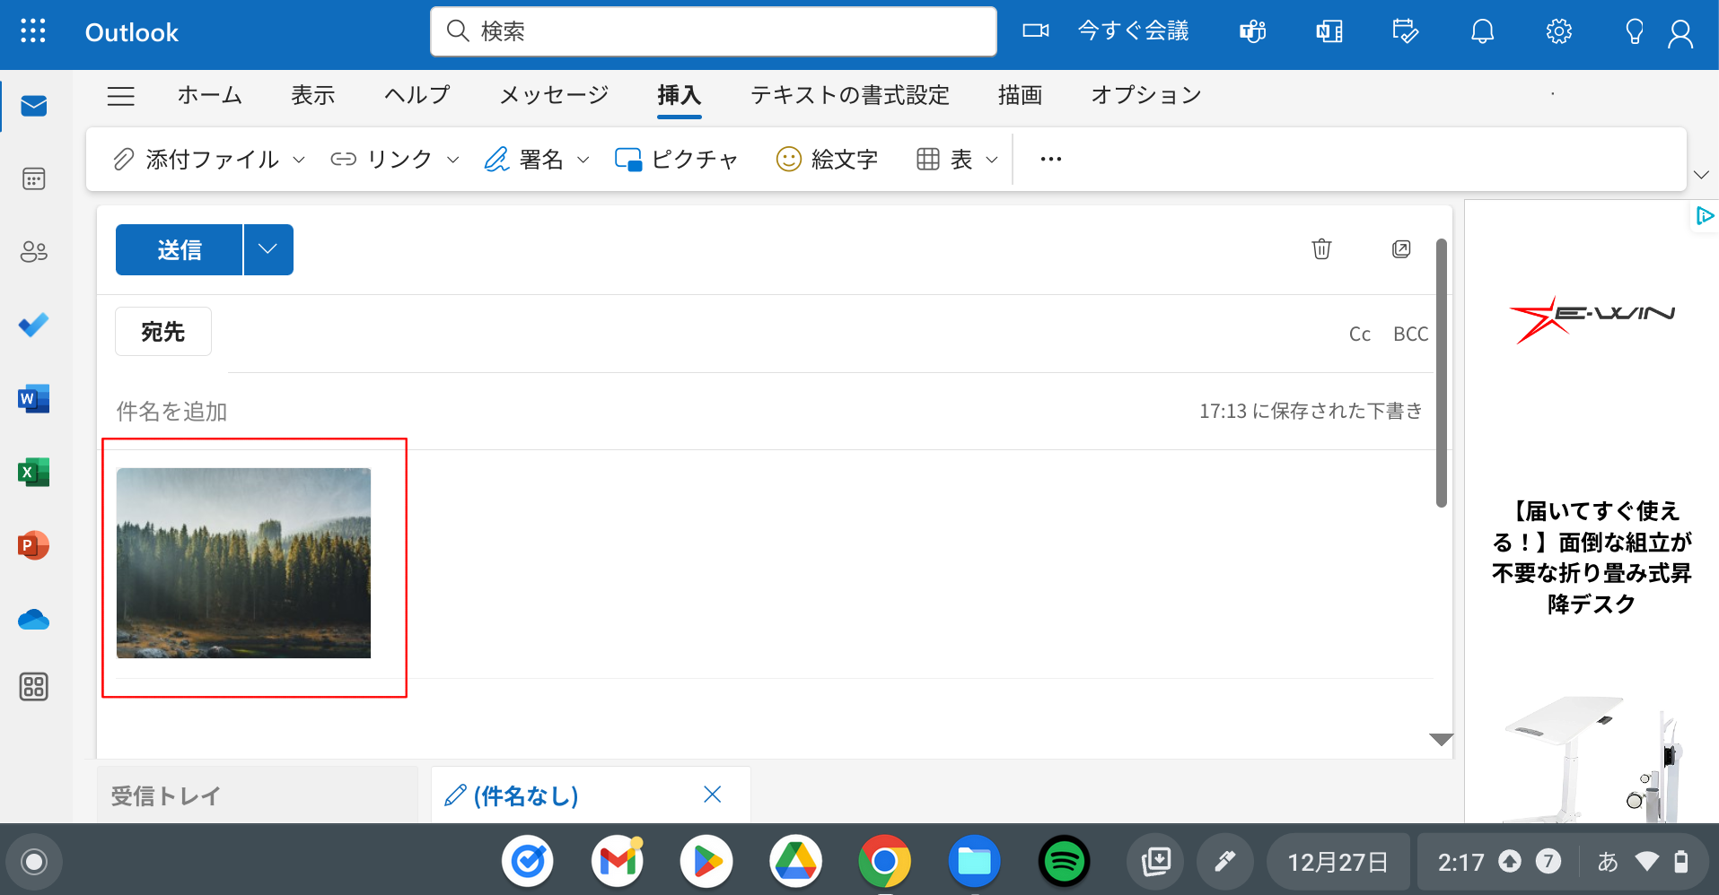Viewport: 1719px width, 895px height.
Task: Switch to the 描画 ribbon tab
Action: tap(1020, 95)
